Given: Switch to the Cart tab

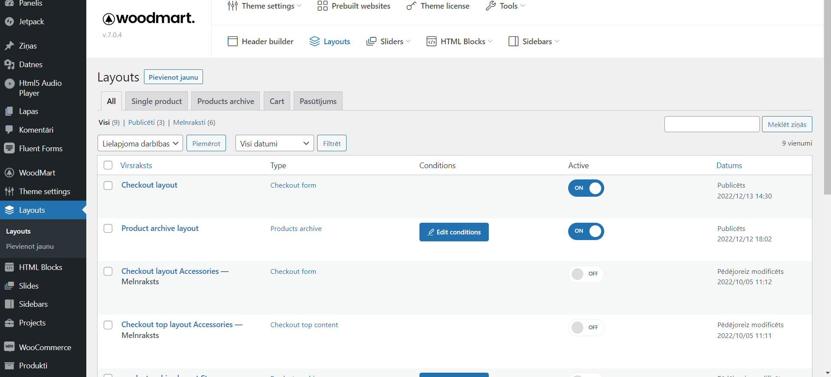Looking at the screenshot, I should (x=277, y=101).
